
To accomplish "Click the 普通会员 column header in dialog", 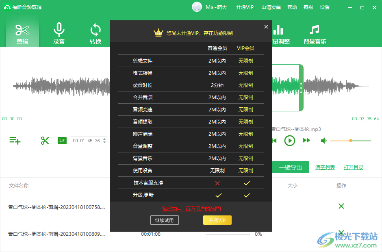I will (217, 48).
